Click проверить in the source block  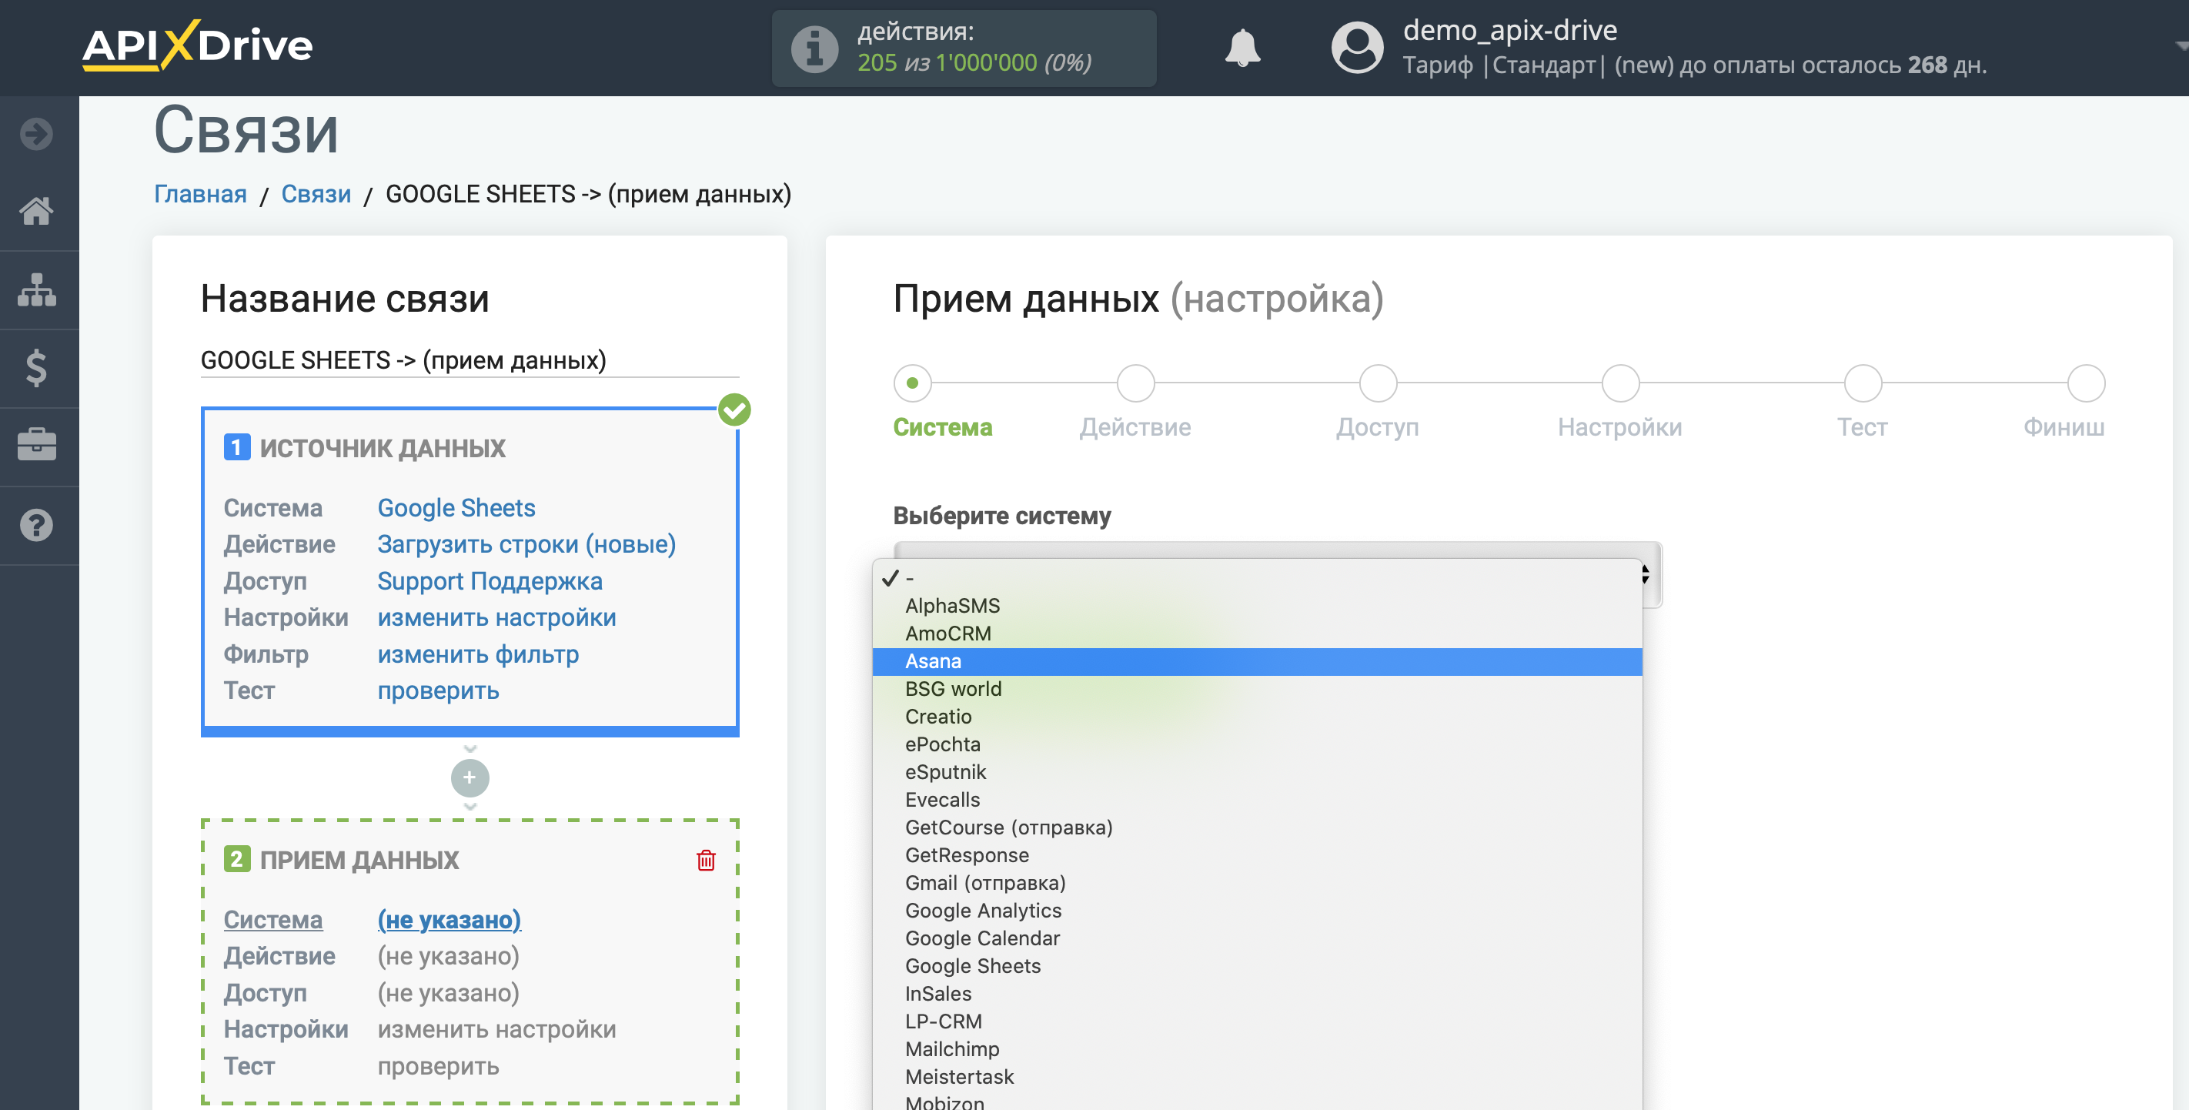pyautogui.click(x=439, y=691)
